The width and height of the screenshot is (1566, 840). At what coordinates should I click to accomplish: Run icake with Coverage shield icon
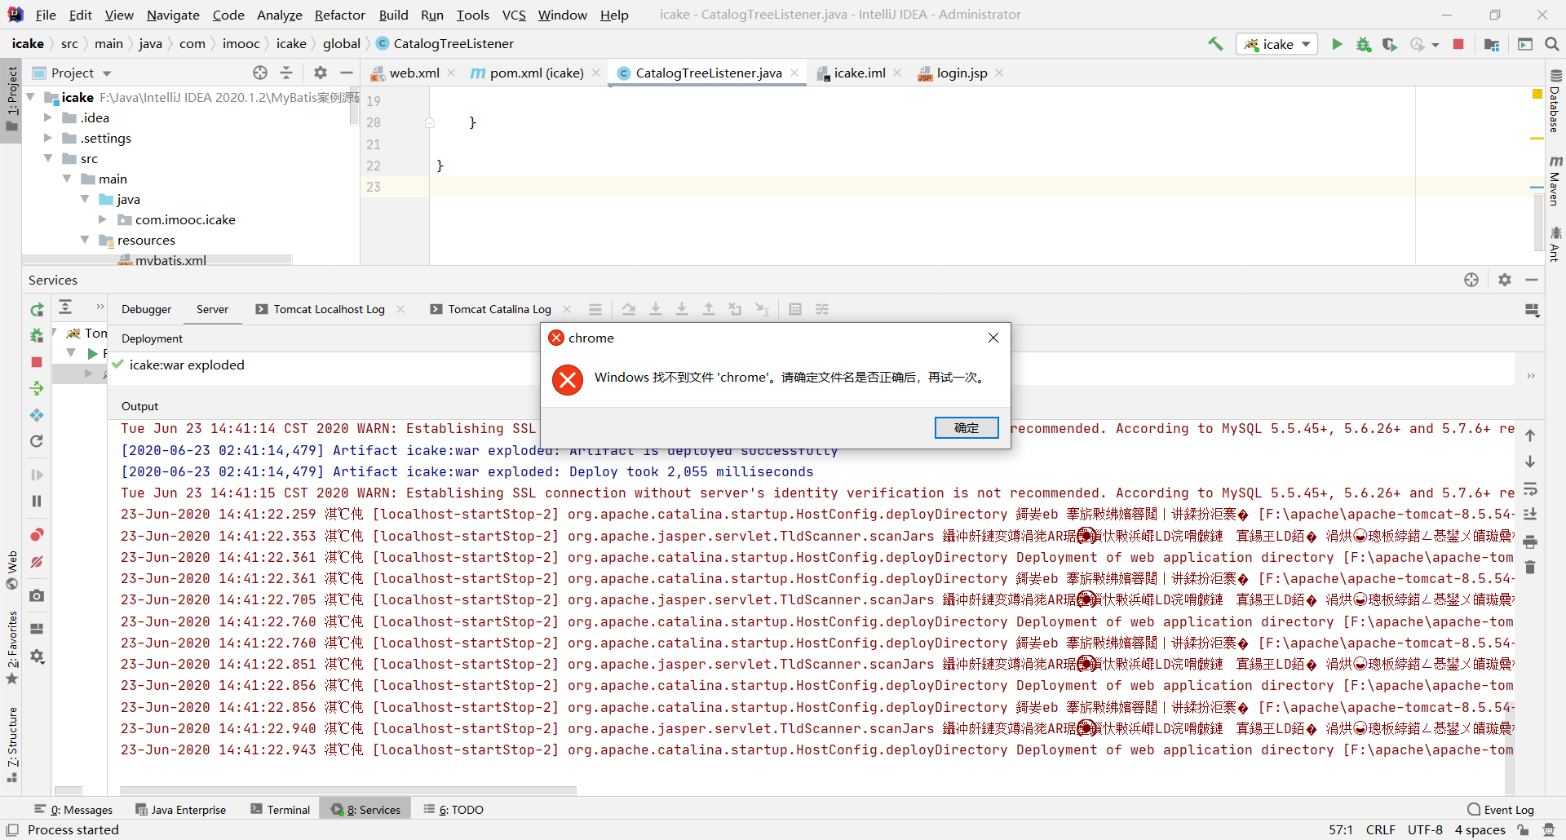(1390, 44)
